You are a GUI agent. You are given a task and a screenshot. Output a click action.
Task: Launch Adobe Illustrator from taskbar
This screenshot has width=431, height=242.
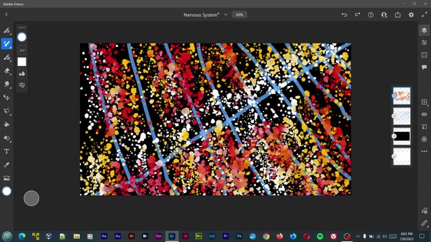point(131,236)
